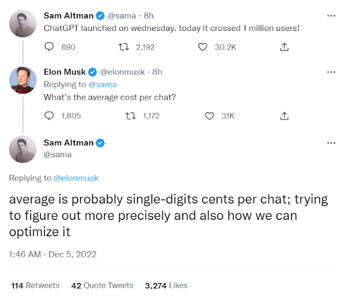Open Elon Musk's profile name link
Viewport: 353px width, 298px height.
(64, 72)
